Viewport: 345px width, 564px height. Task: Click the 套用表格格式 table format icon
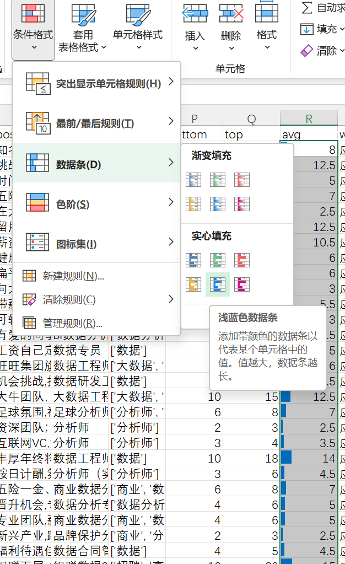point(83,15)
